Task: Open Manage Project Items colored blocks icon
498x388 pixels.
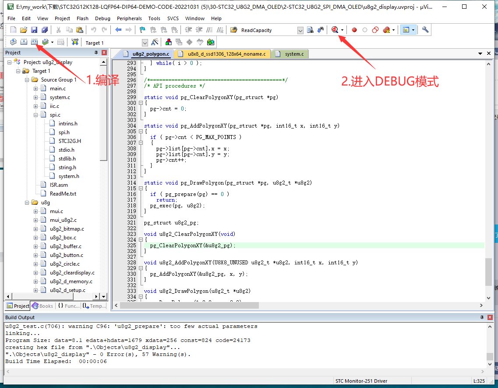Action: point(169,43)
